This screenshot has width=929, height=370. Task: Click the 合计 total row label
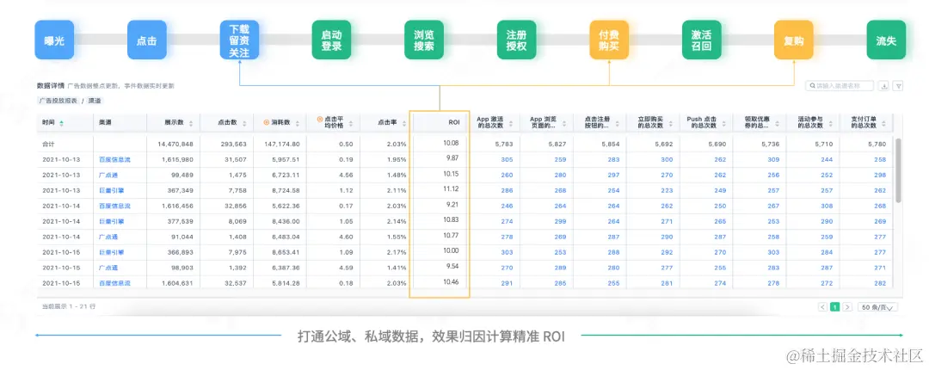[48, 144]
